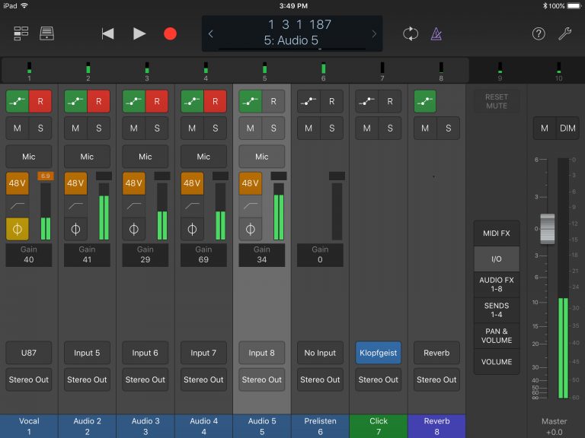This screenshot has height=438, width=585.
Task: Open the Klopfgeist instrument slot
Action: [378, 353]
